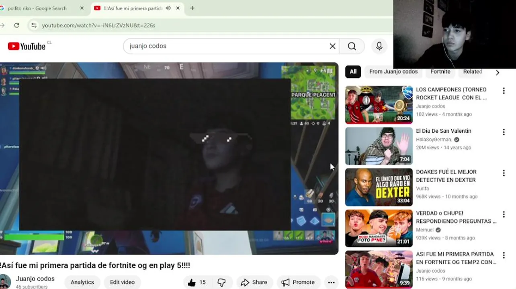Click El Dia De San Valentin title
The height and width of the screenshot is (289, 516).
pyautogui.click(x=444, y=131)
